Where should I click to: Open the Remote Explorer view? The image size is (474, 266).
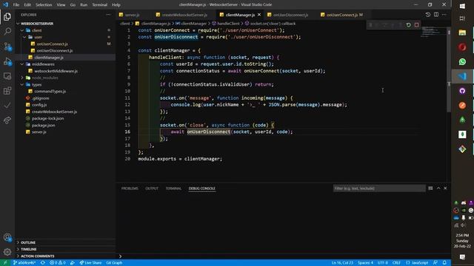coord(7,76)
